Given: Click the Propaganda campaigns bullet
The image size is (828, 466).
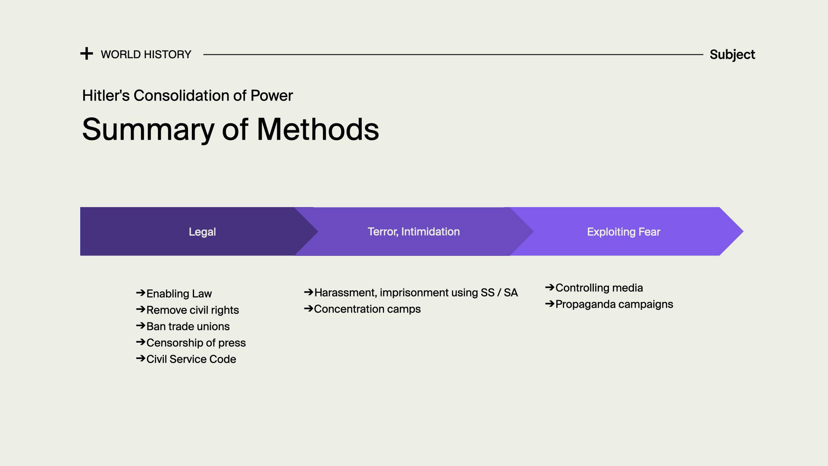Looking at the screenshot, I should coord(609,304).
